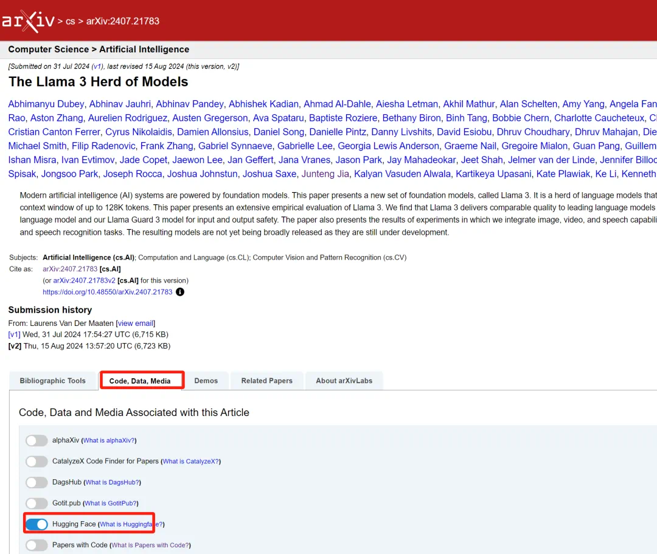
Task: Toggle the alphaXiv switch
Action: [x=36, y=440]
